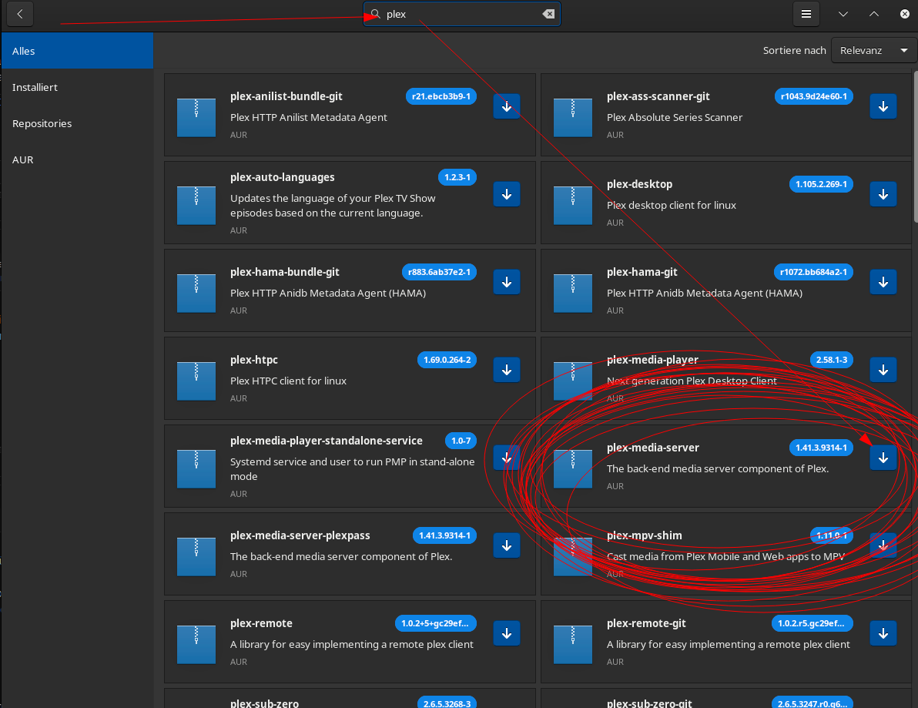Clear the plex search field
Image resolution: width=918 pixels, height=708 pixels.
pyautogui.click(x=548, y=14)
